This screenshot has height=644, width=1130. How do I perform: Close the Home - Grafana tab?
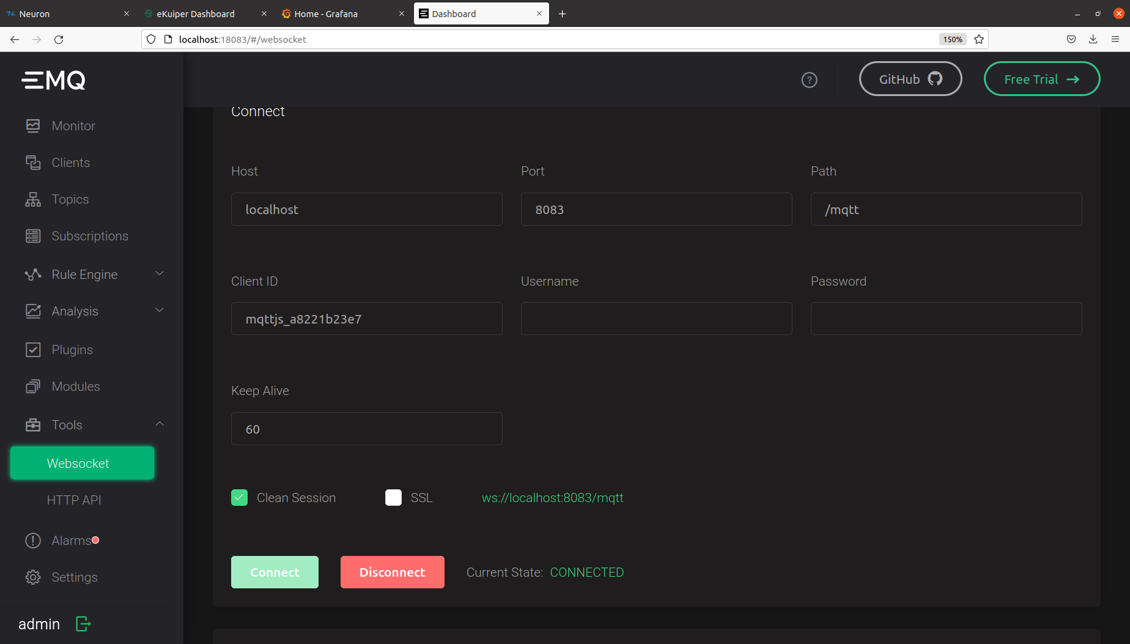click(402, 13)
